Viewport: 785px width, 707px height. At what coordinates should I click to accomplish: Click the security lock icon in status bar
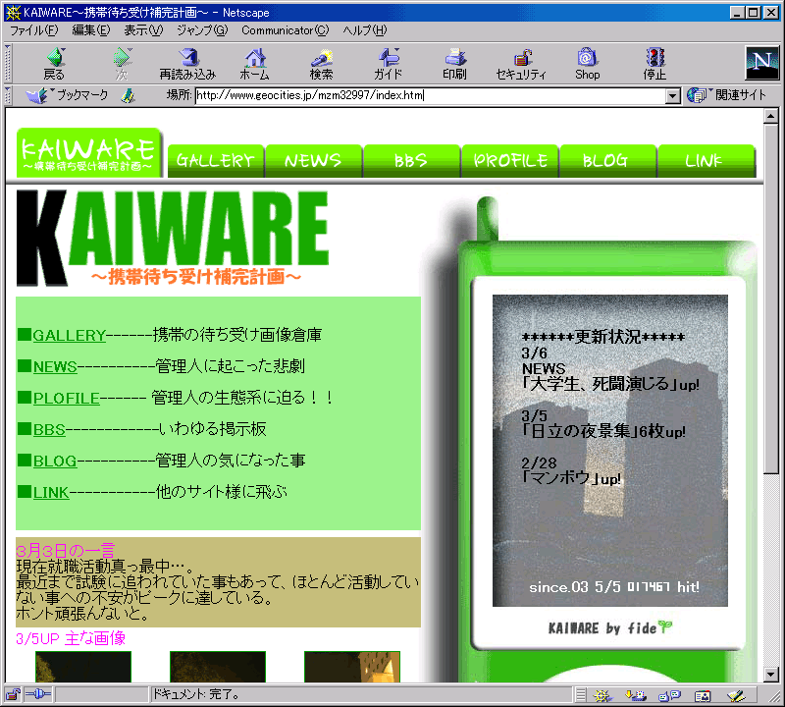13,694
